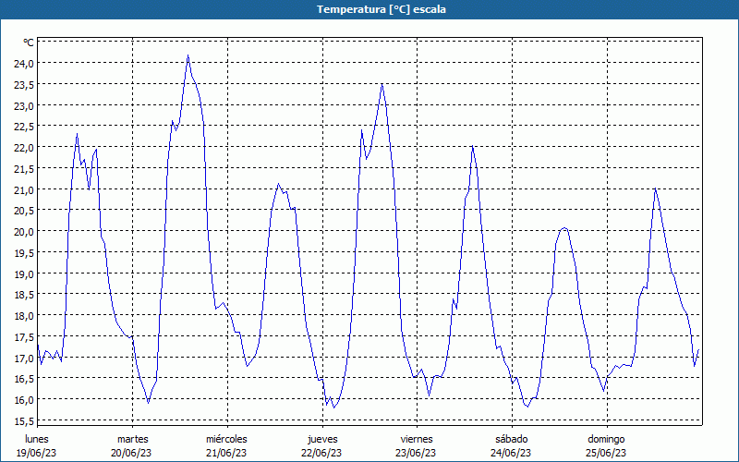The height and width of the screenshot is (462, 739).
Task: Click the 23,5 y-axis value
Action: [x=24, y=85]
